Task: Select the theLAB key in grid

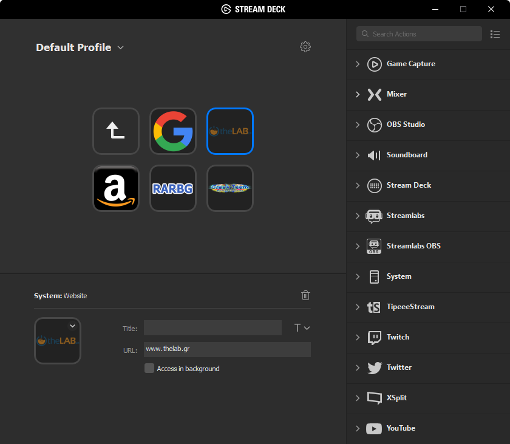Action: click(230, 131)
